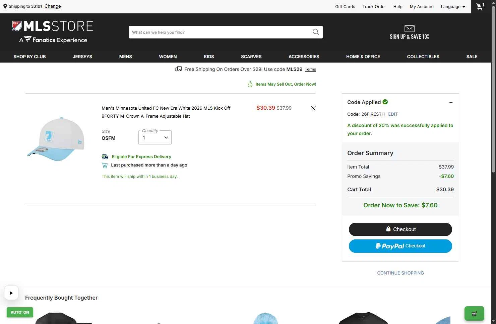Open My Account link
The image size is (496, 324).
click(422, 6)
